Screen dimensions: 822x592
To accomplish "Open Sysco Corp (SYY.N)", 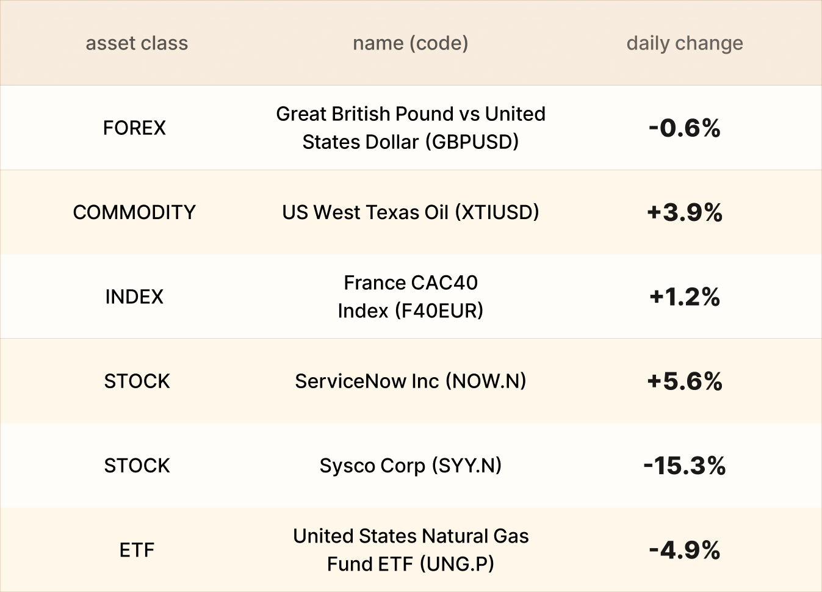I will [x=410, y=466].
